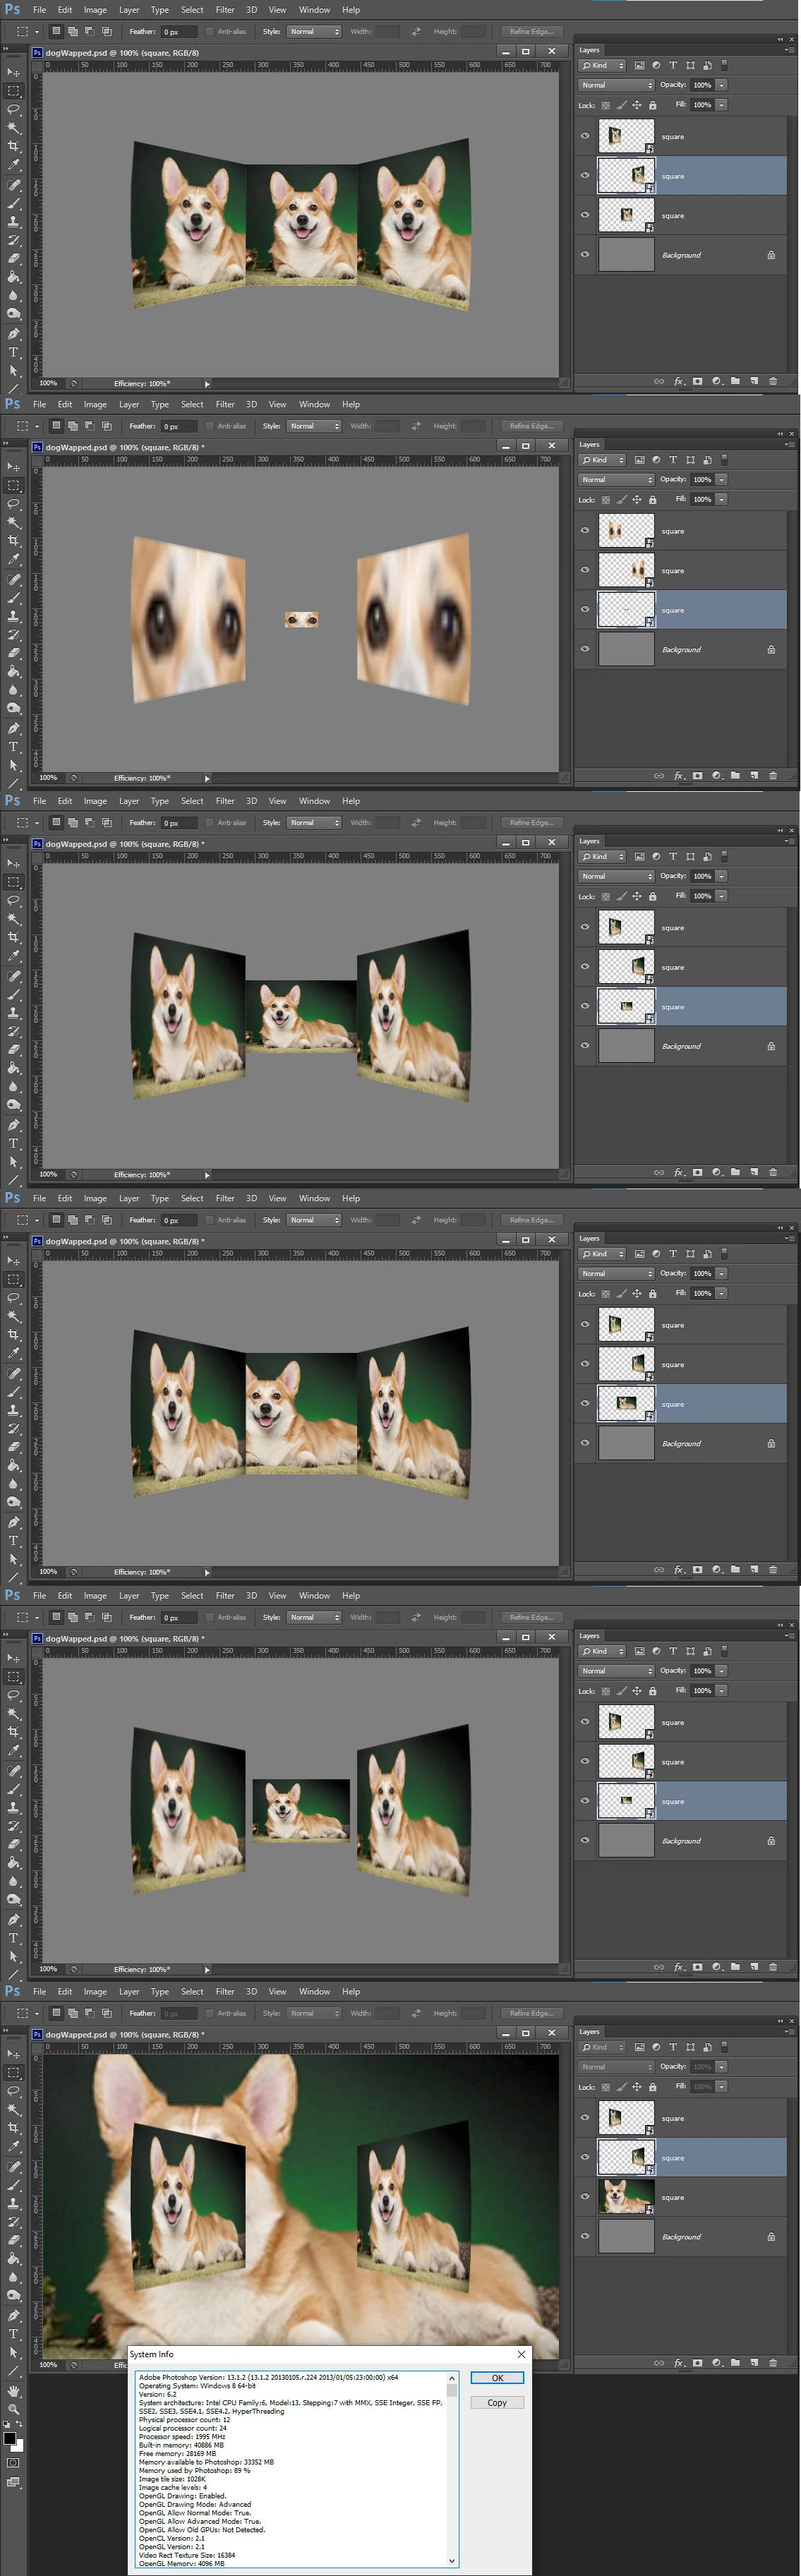Select Clone Stamp tool in blurred-eyes window
This screenshot has height=2576, width=801.
pos(13,616)
